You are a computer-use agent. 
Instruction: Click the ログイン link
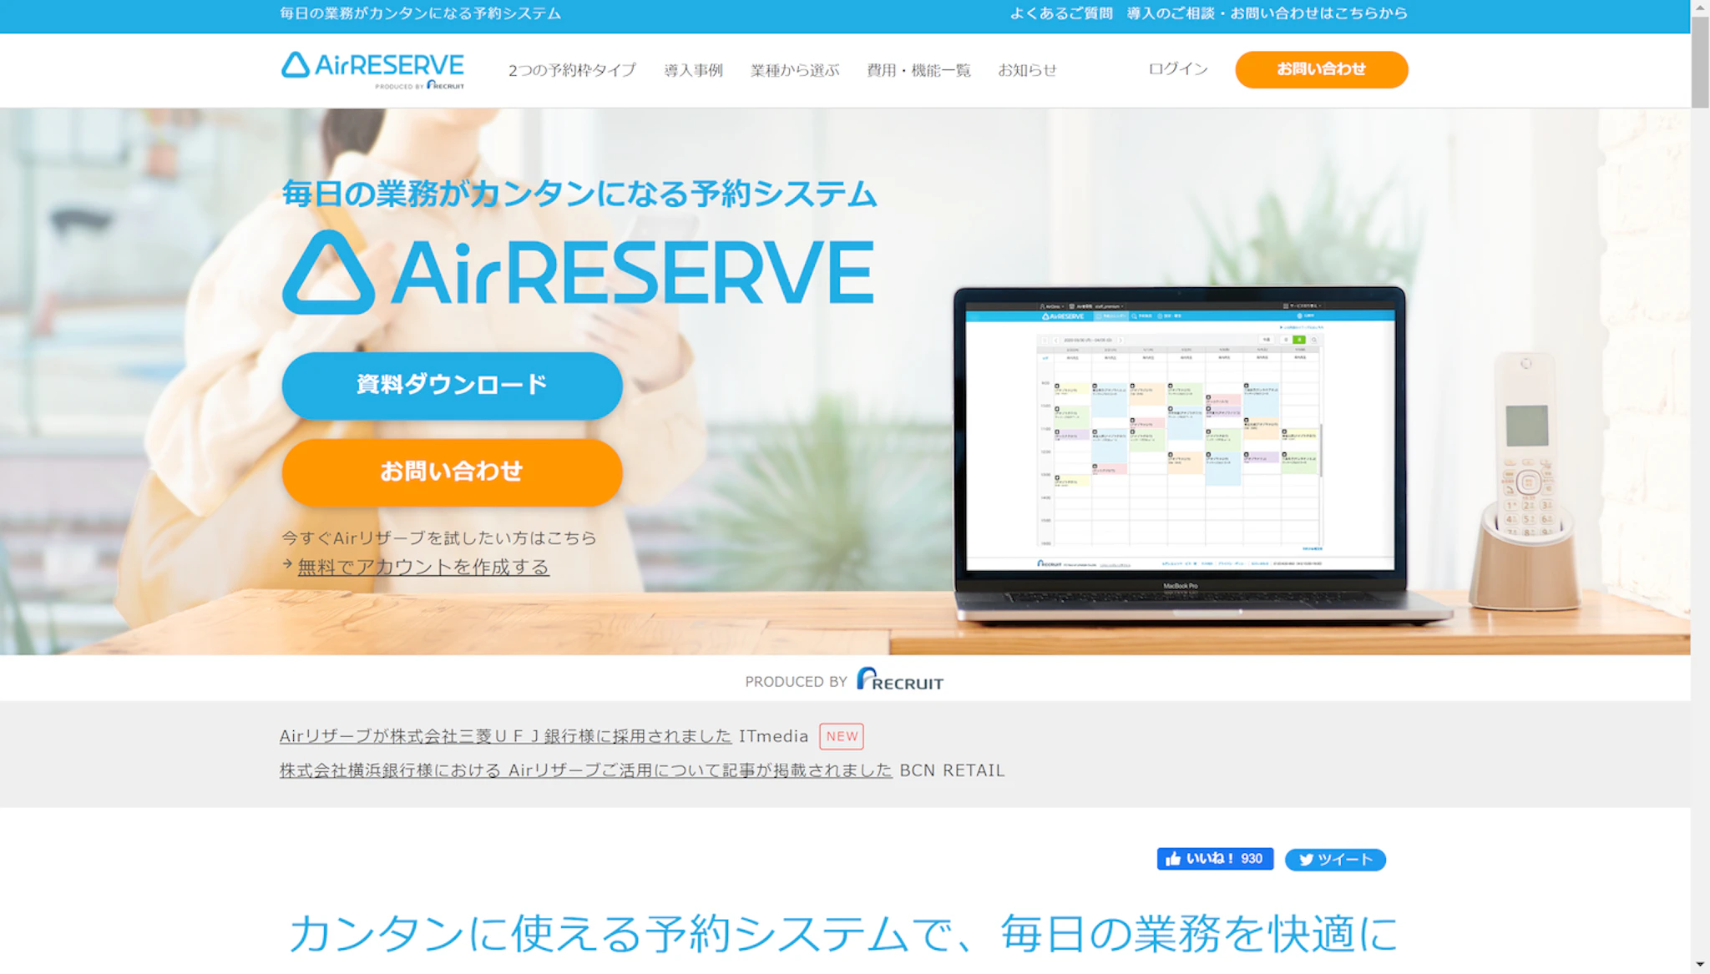click(1177, 68)
